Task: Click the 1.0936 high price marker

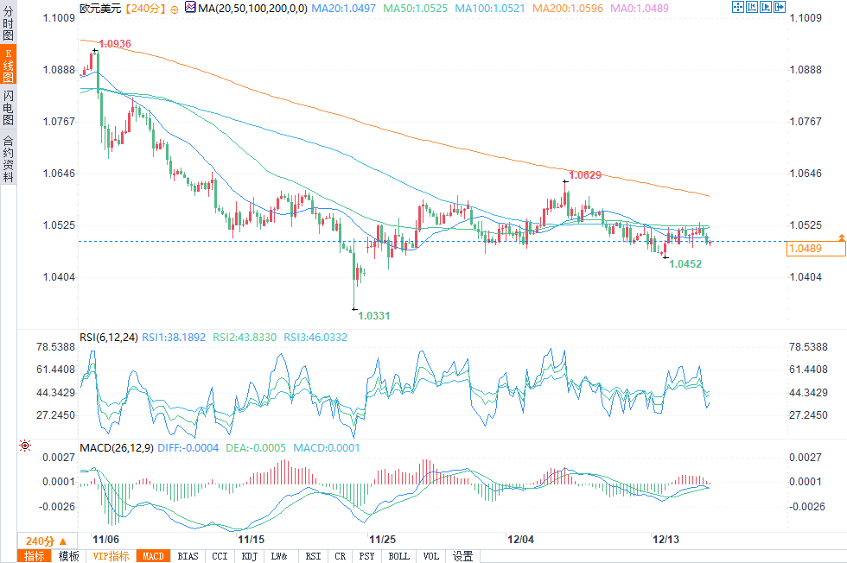Action: point(115,44)
